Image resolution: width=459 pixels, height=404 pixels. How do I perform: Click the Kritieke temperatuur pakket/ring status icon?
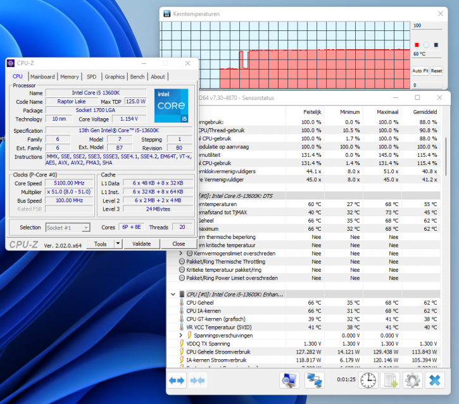(182, 270)
